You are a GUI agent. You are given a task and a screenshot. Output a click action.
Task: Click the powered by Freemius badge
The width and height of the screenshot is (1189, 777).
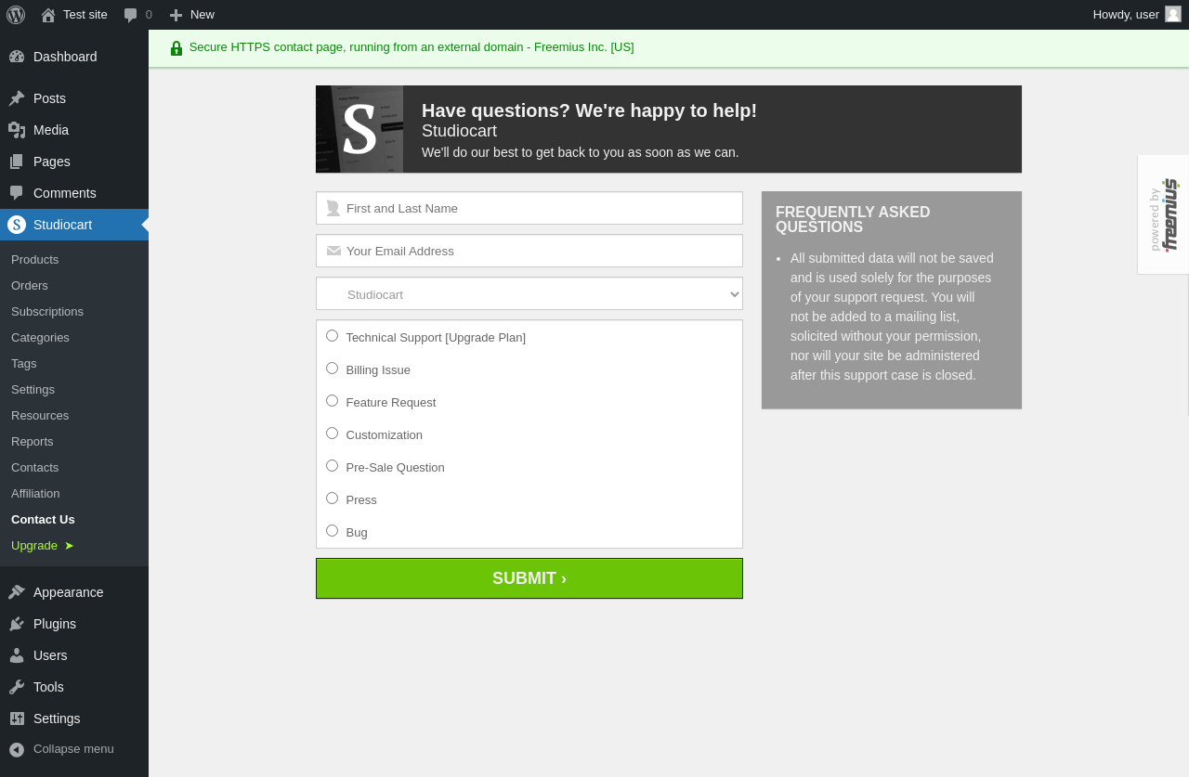[1164, 214]
